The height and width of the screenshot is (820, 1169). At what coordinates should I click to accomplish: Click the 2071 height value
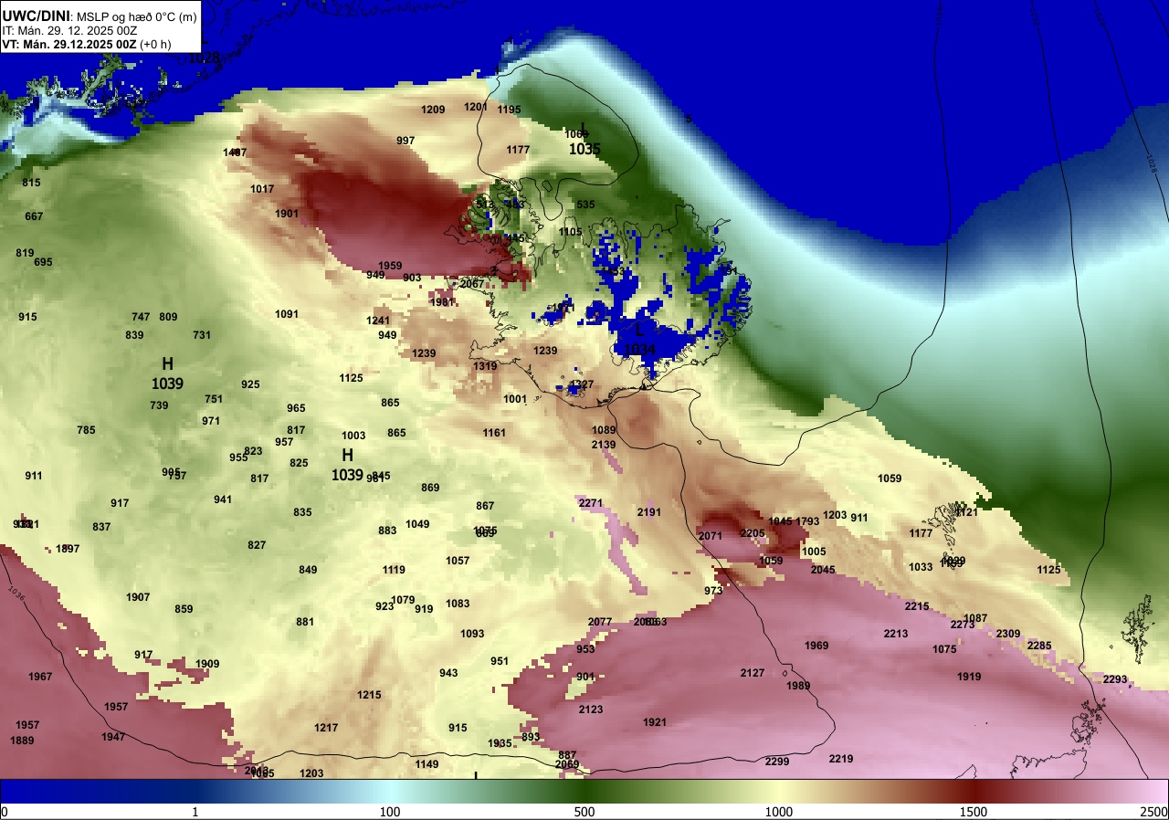(711, 536)
